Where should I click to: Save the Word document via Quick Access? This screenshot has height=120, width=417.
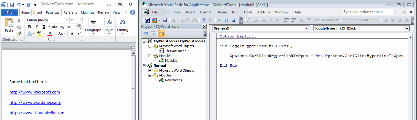[12, 5]
